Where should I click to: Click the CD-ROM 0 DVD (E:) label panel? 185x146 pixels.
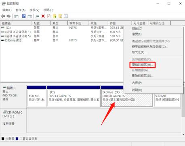coord(13,121)
